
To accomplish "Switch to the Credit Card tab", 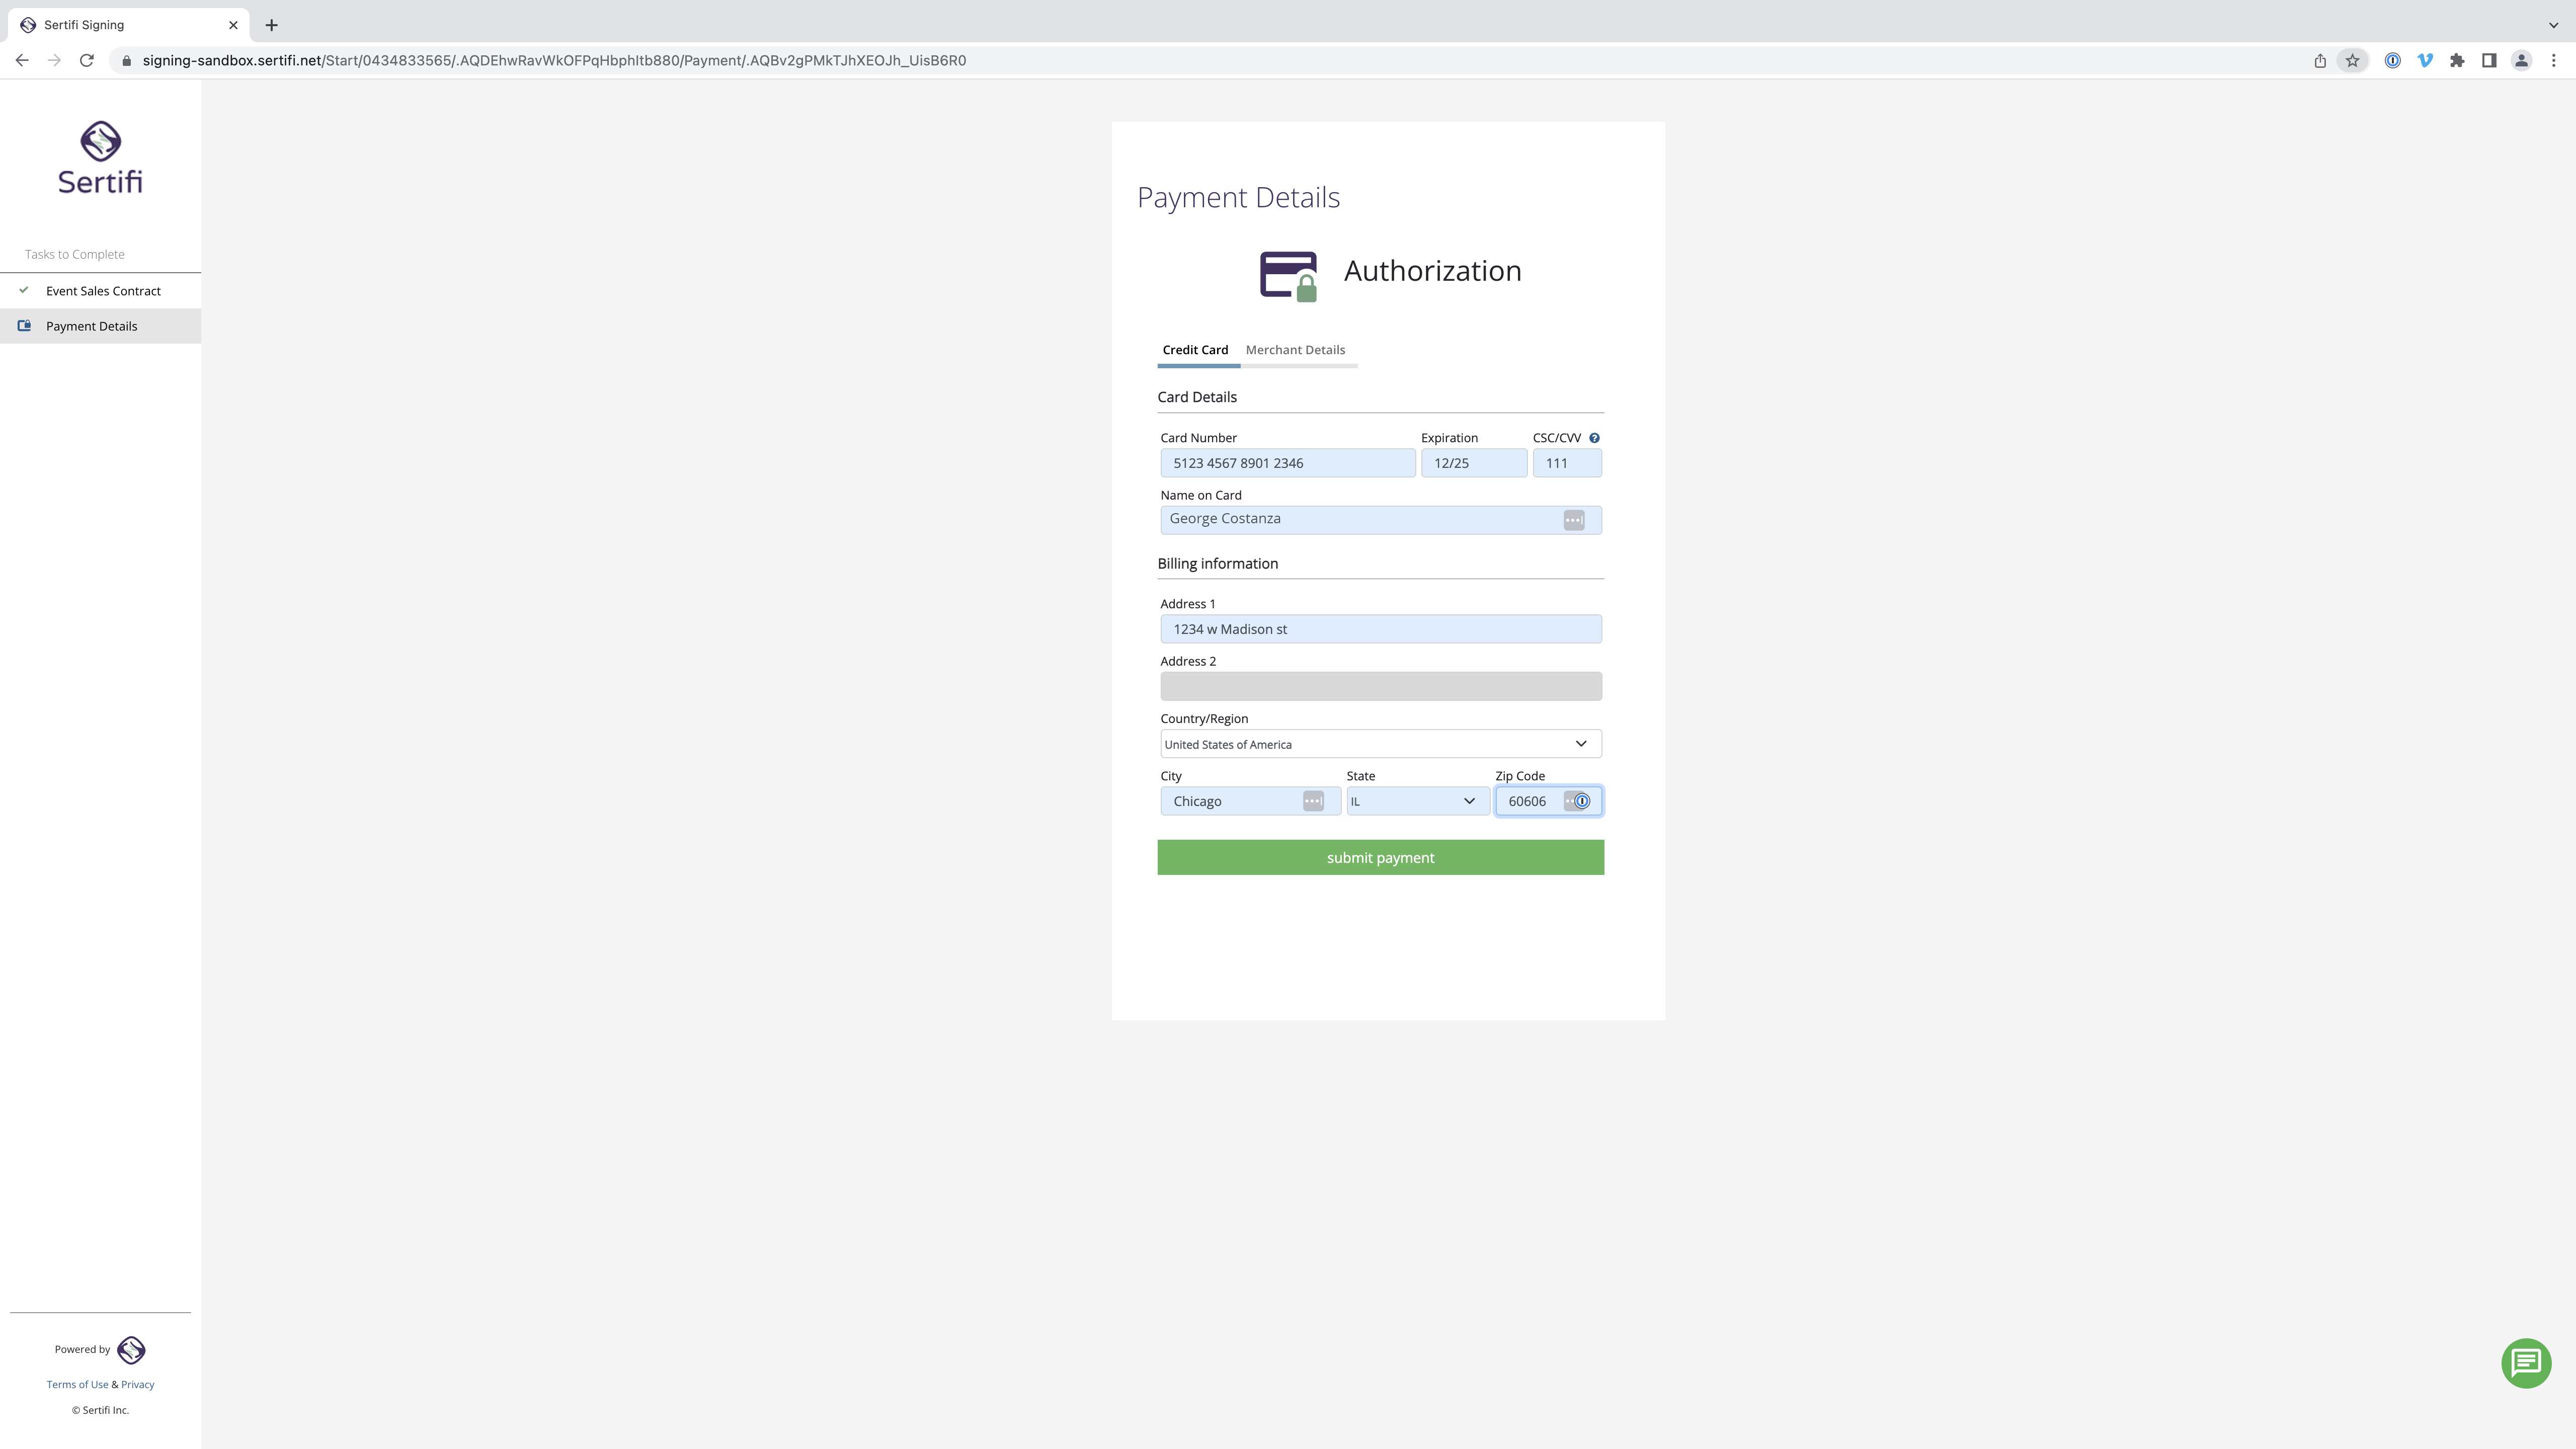I will point(1195,350).
